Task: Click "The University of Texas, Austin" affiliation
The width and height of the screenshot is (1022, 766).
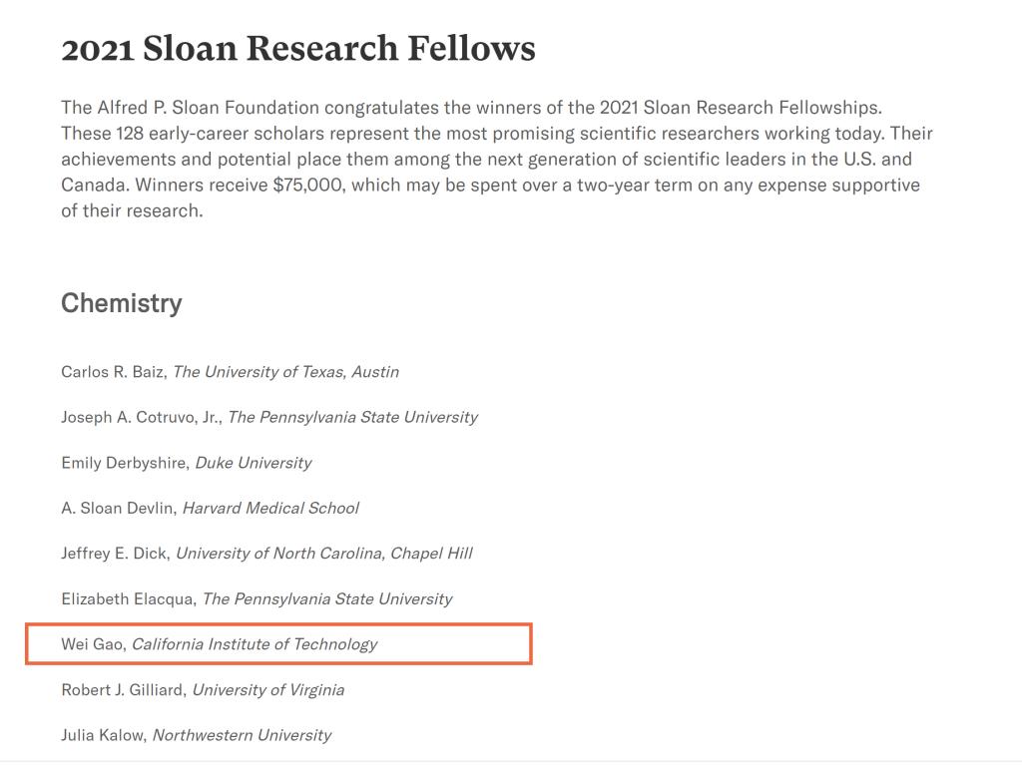Action: click(285, 372)
